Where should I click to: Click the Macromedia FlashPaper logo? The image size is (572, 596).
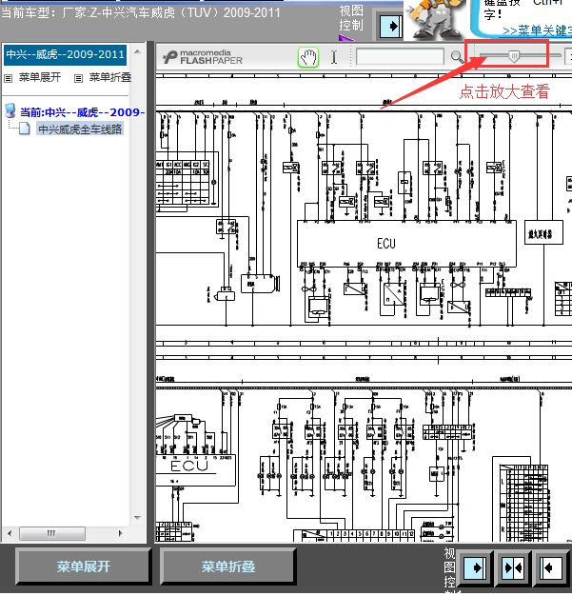click(x=203, y=57)
